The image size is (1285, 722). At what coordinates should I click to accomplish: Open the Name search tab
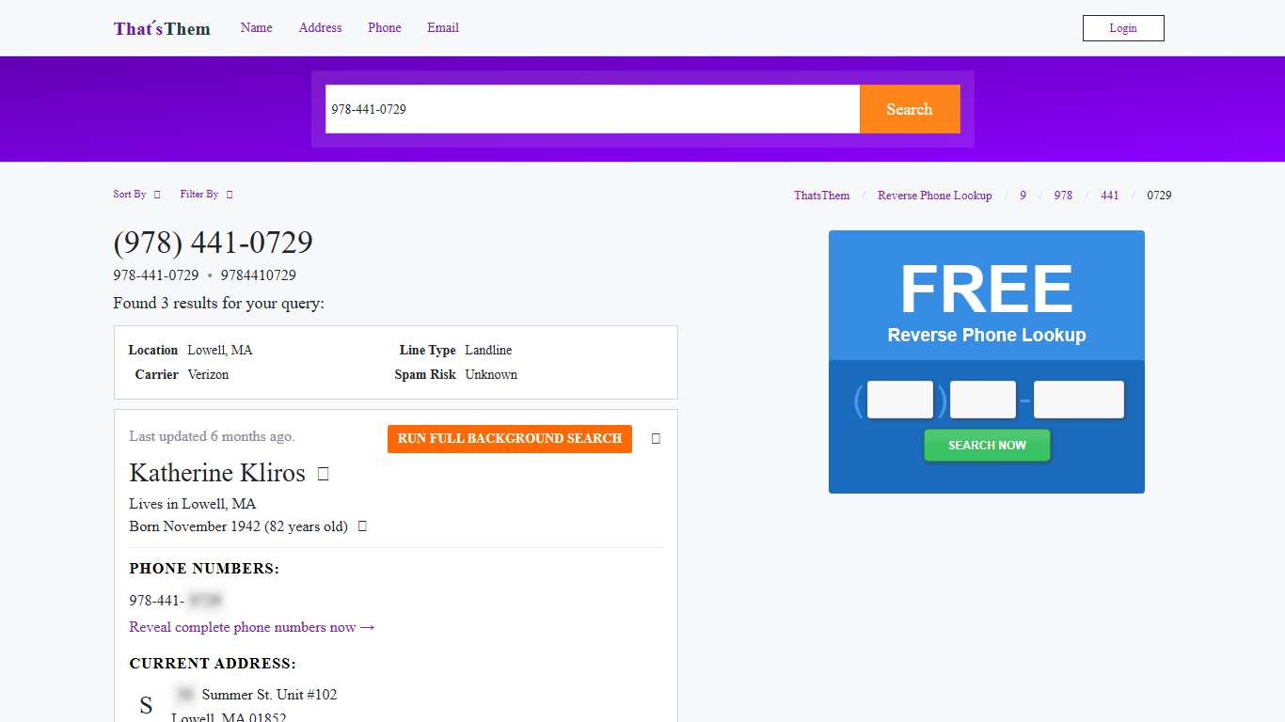256,28
